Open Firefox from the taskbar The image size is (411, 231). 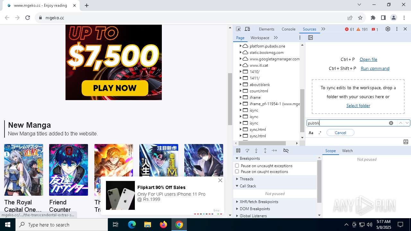163,225
